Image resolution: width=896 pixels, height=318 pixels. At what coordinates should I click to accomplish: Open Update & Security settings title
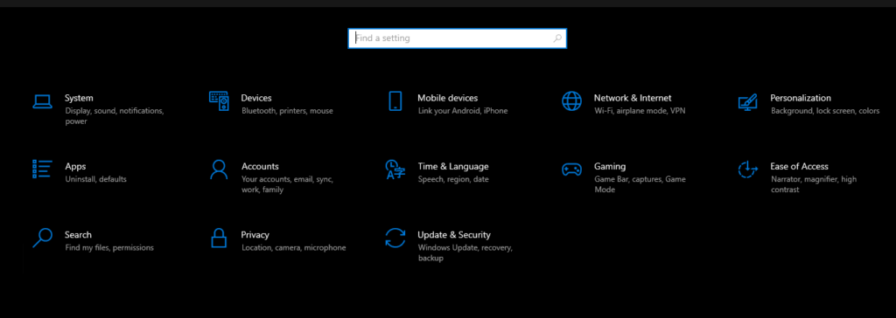[454, 235]
